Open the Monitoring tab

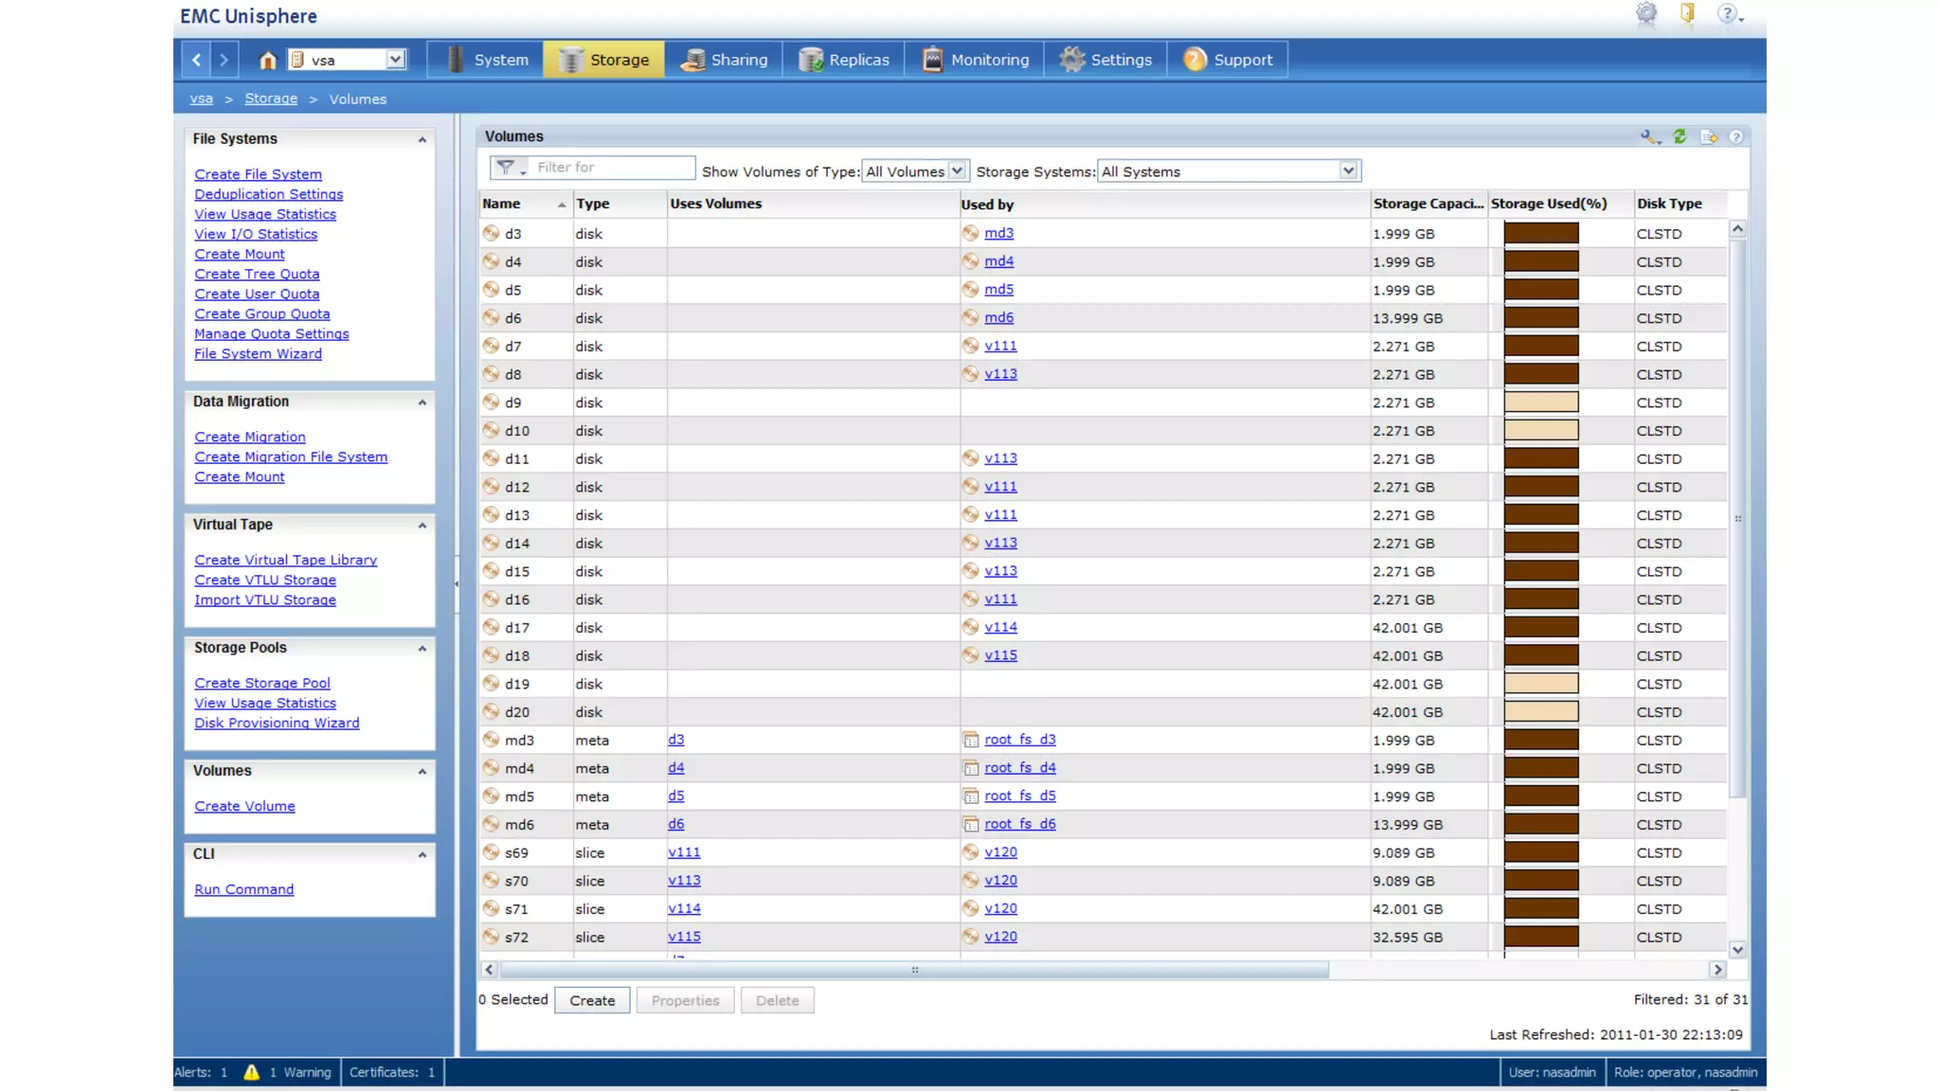click(975, 60)
